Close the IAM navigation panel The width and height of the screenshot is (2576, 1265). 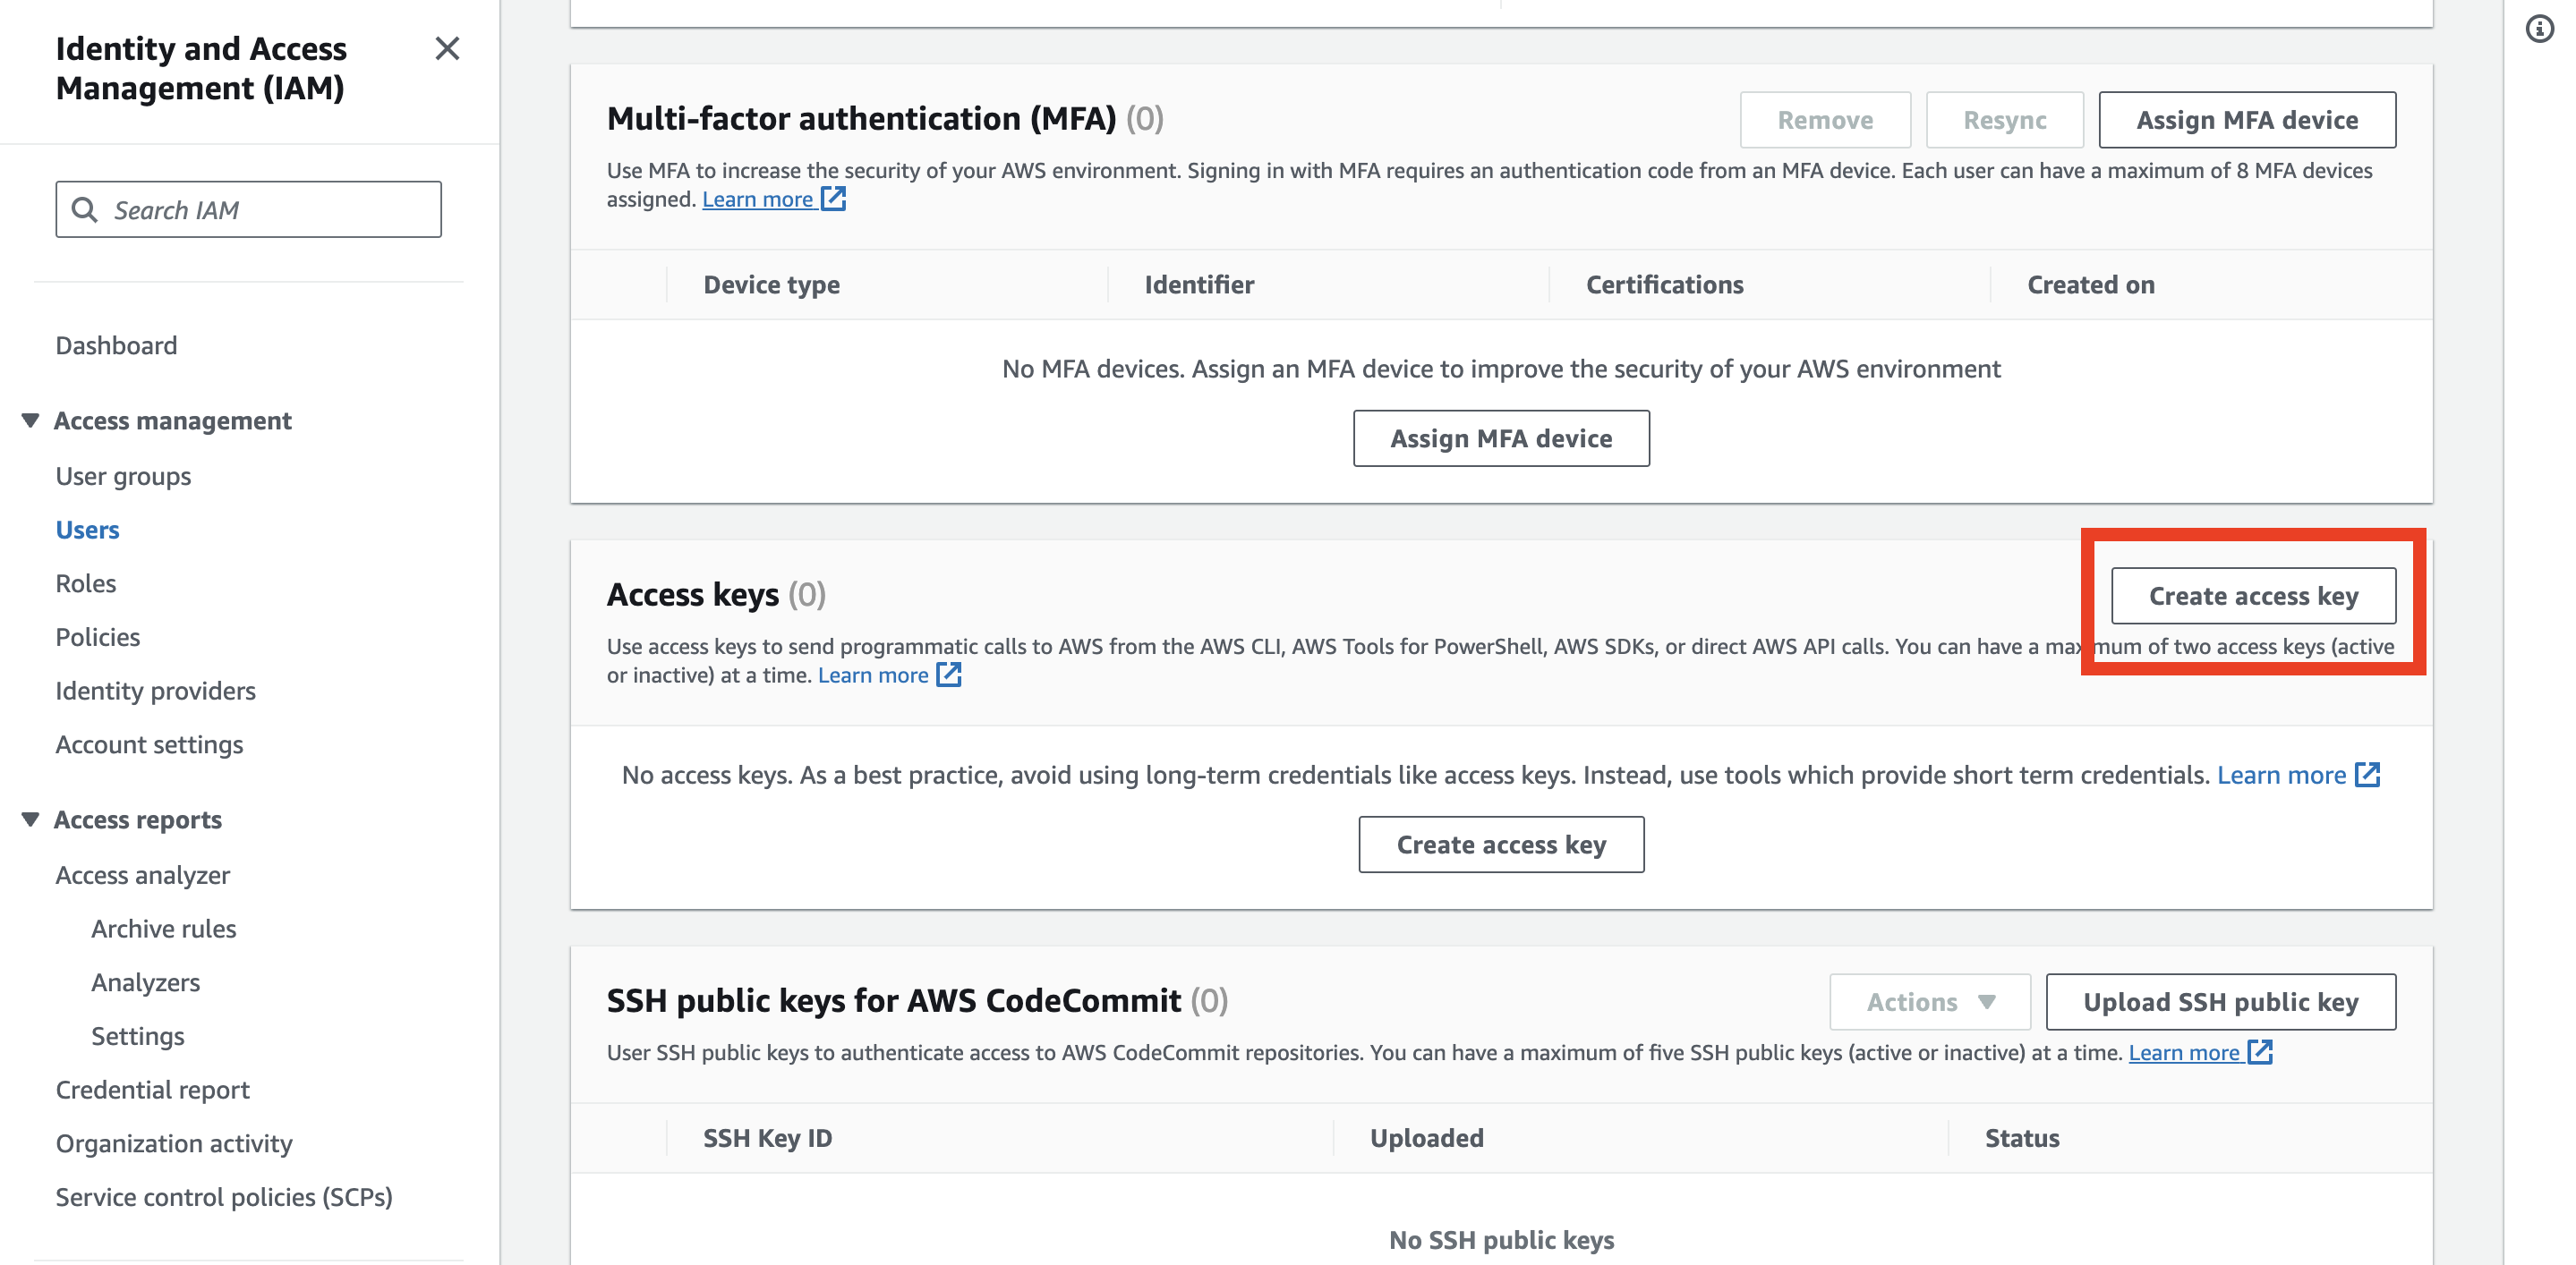click(x=447, y=49)
